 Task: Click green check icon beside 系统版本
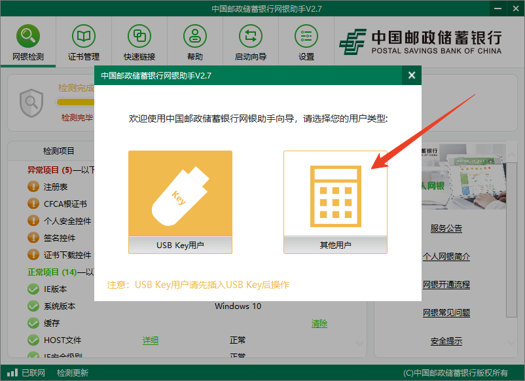[33, 306]
